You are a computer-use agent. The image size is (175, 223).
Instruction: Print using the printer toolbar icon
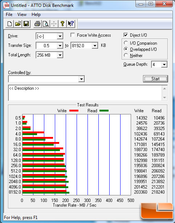[x=37, y=24]
